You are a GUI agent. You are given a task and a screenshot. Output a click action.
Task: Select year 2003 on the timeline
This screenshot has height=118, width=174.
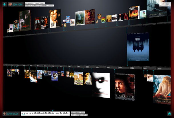click(x=120, y=68)
